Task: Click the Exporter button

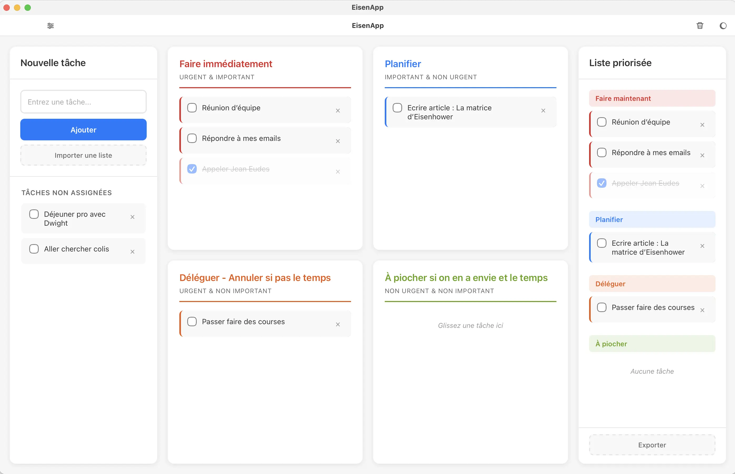Action: (x=652, y=445)
